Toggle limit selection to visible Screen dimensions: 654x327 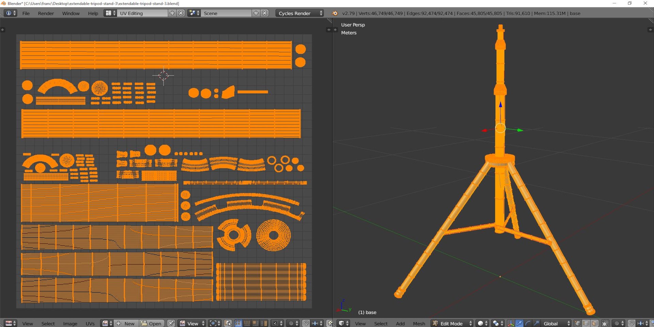click(x=605, y=323)
